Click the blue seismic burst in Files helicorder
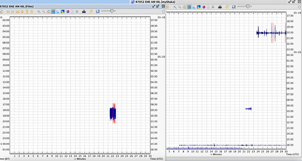The width and height of the screenshot is (302, 161). (113, 114)
